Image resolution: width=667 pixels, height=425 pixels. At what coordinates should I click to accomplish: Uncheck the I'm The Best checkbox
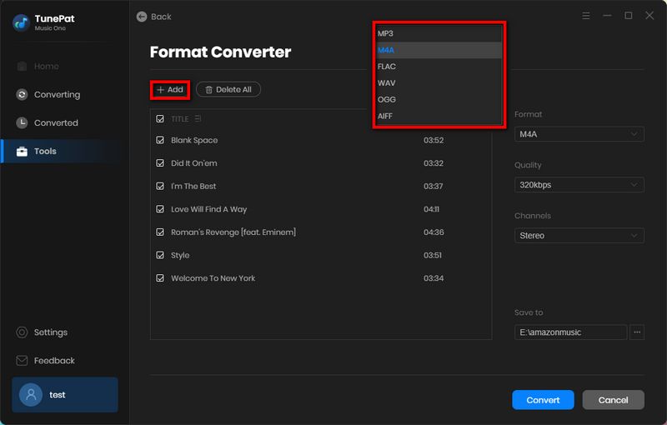coord(160,186)
